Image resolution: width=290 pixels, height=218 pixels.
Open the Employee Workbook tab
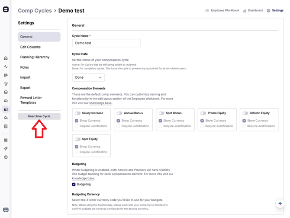(222, 10)
